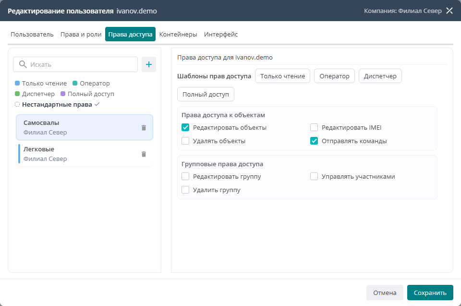The height and width of the screenshot is (306, 461).
Task: Delete the Самосвалы entry with trash icon
Action: point(144,128)
